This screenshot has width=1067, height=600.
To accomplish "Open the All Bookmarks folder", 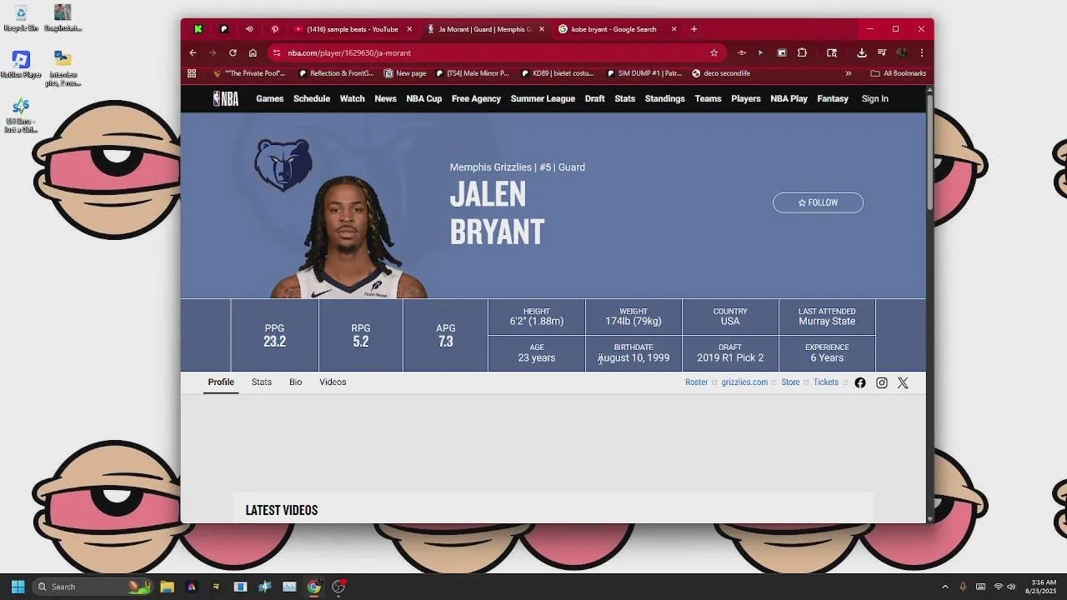I will [898, 73].
